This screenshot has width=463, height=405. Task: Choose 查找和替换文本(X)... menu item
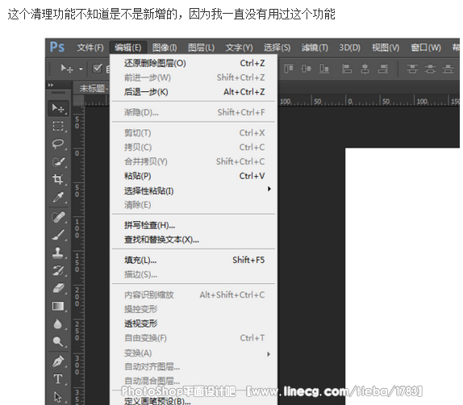pos(194,240)
